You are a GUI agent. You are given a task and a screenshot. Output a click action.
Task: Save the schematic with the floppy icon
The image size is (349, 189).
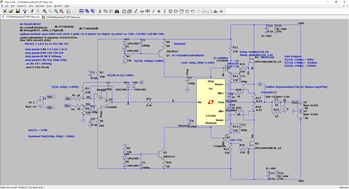[17, 11]
